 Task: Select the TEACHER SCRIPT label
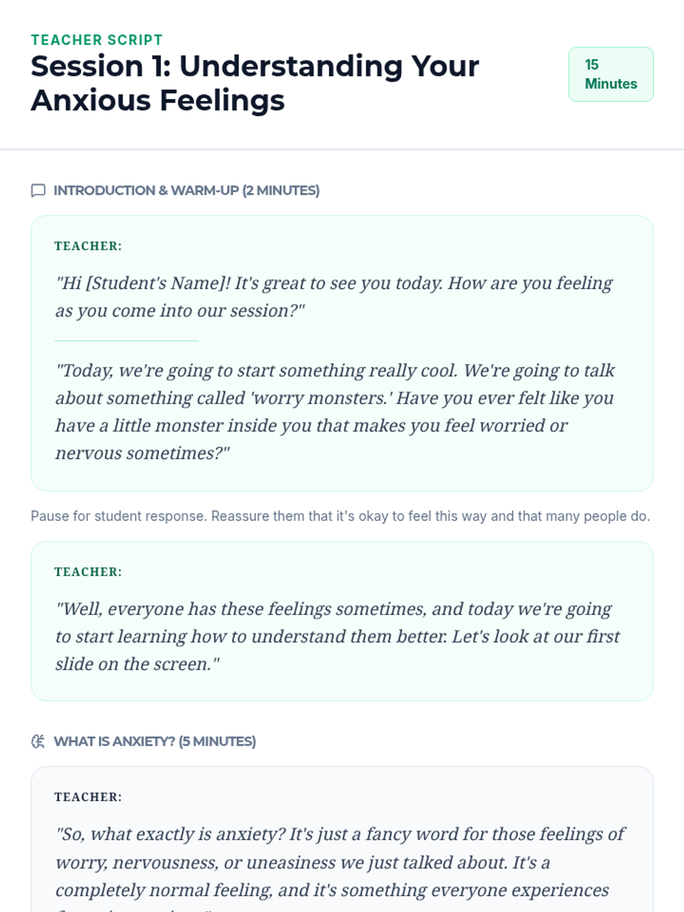[x=97, y=40]
